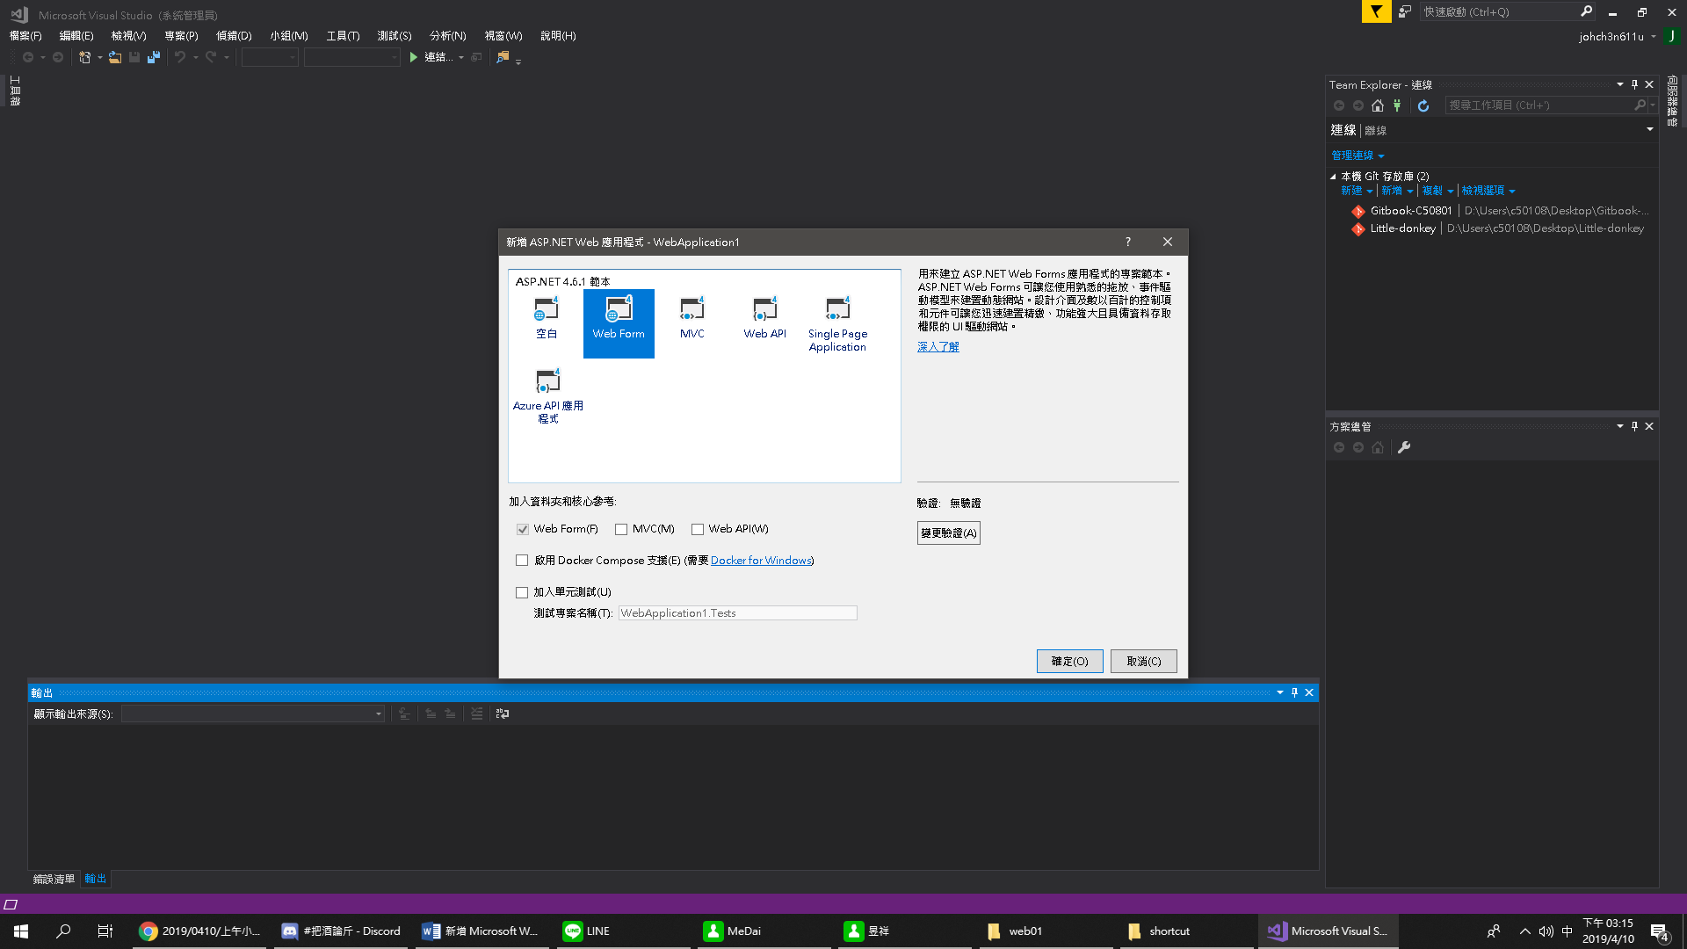Open the 連線 page header dropdown
The image size is (1687, 949).
pyautogui.click(x=1649, y=129)
